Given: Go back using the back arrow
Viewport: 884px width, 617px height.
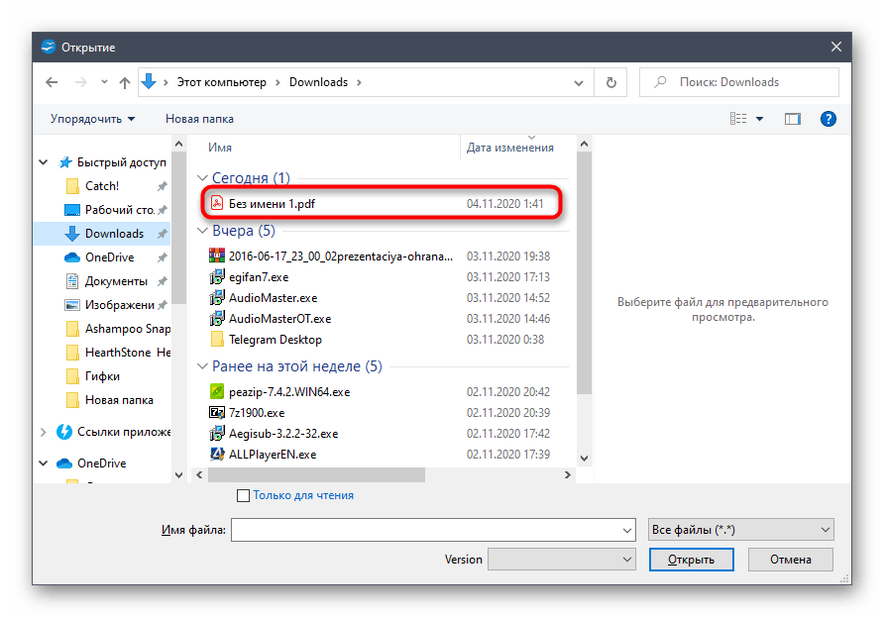Looking at the screenshot, I should tap(52, 82).
